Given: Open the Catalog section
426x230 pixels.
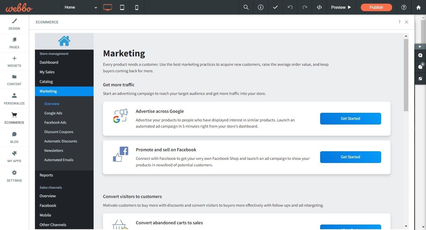Looking at the screenshot, I should [64, 82].
